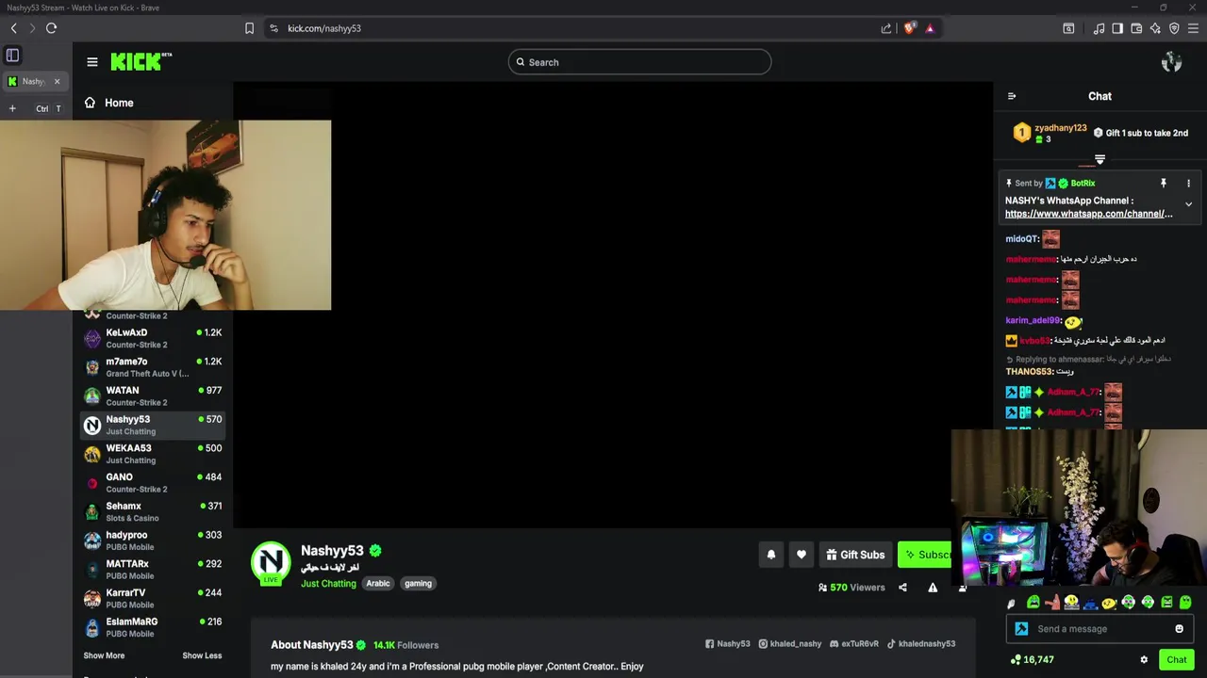Insert the angry green square emote
The image size is (1207, 678).
1166,603
